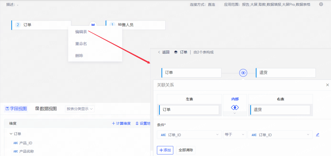The image size is (331, 156).
Task: Click the edit pencil icon beside the condition
Action: coord(317,135)
